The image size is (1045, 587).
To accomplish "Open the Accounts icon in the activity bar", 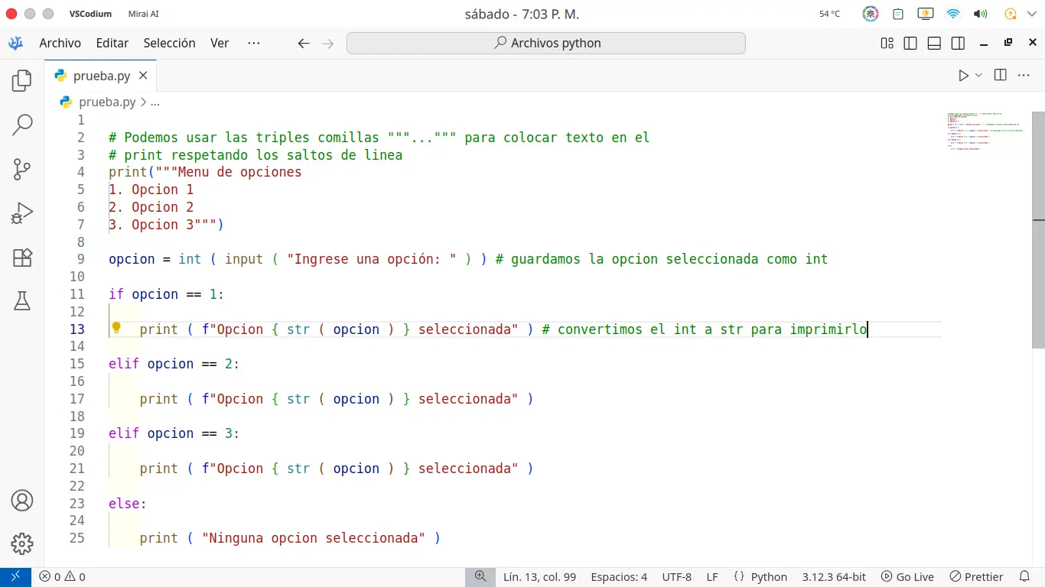I will click(x=22, y=501).
